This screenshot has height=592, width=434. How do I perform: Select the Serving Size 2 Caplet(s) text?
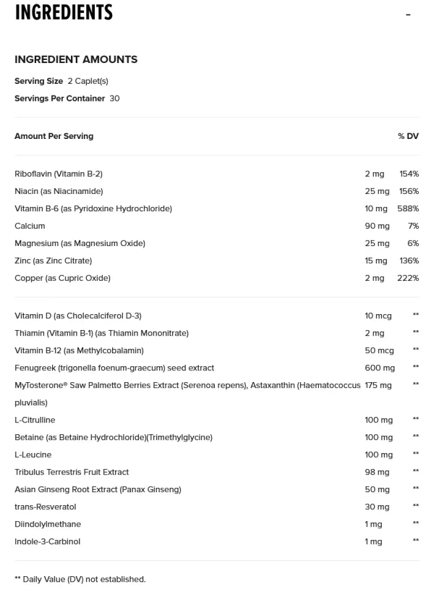click(x=61, y=81)
